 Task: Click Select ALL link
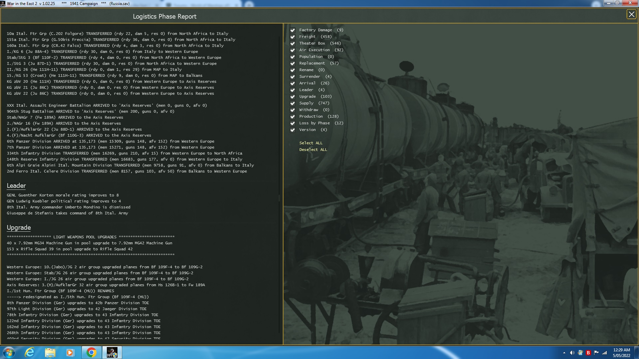click(311, 143)
